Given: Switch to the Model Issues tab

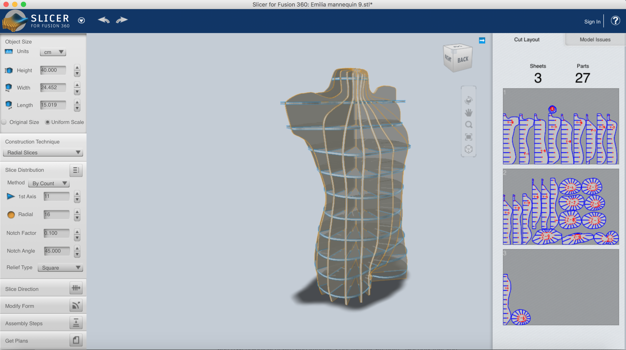Looking at the screenshot, I should tap(595, 40).
